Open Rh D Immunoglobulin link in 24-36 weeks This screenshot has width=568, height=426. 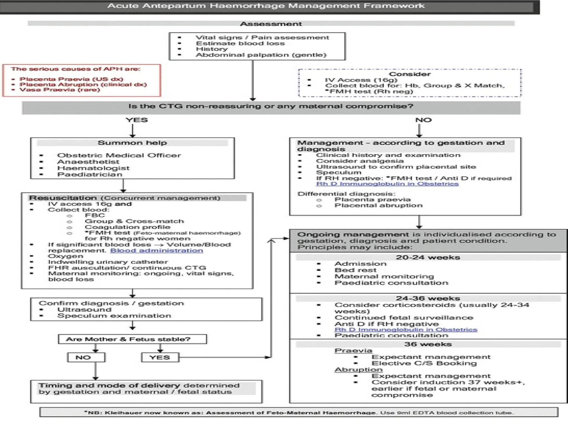(x=406, y=329)
